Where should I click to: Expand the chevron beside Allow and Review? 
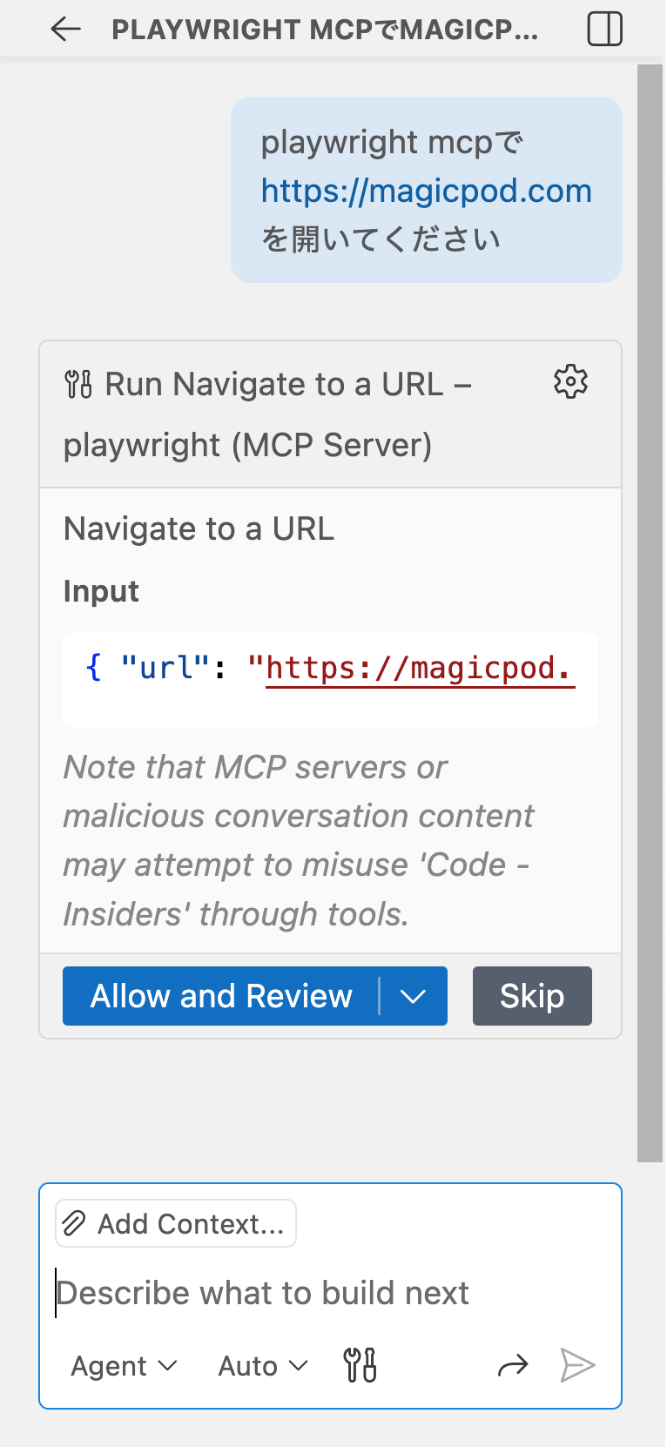coord(413,996)
